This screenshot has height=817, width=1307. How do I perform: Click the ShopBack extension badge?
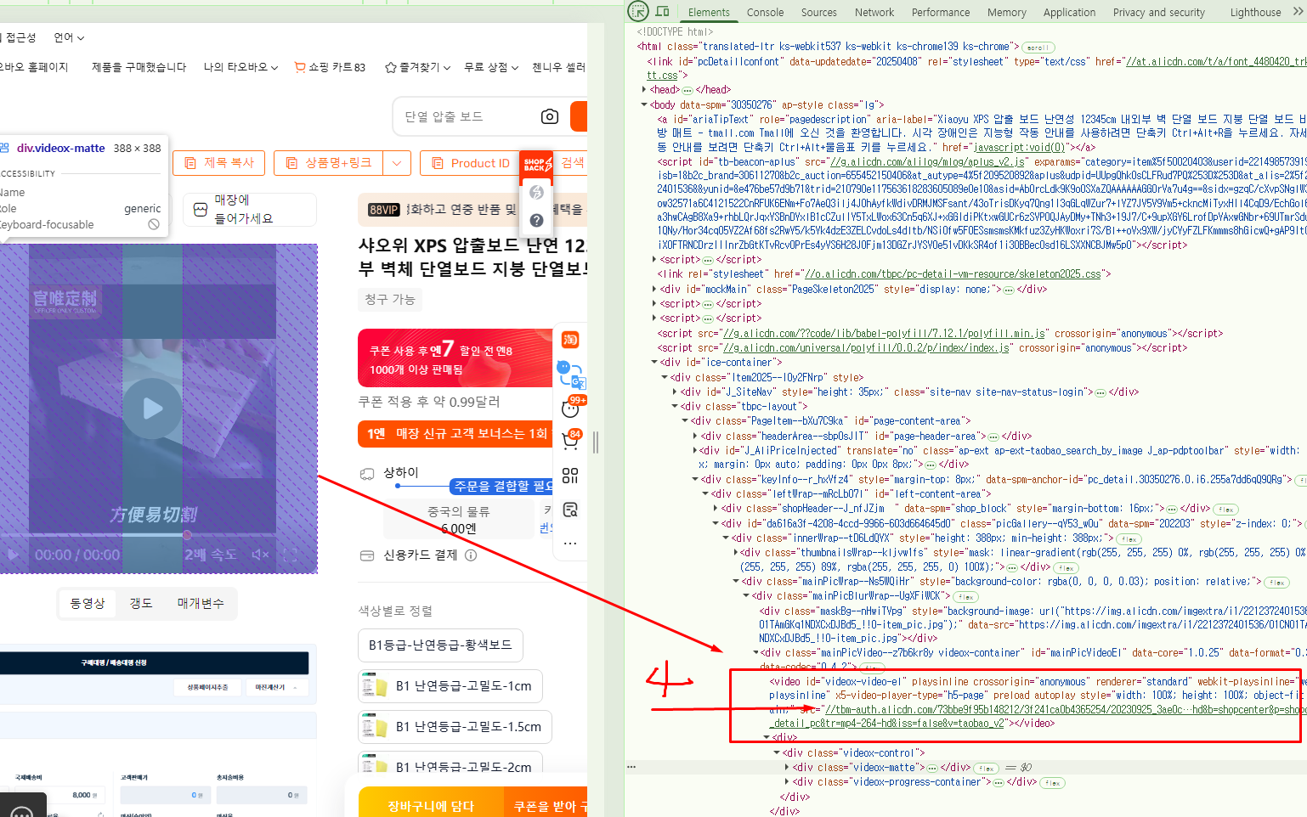click(536, 164)
